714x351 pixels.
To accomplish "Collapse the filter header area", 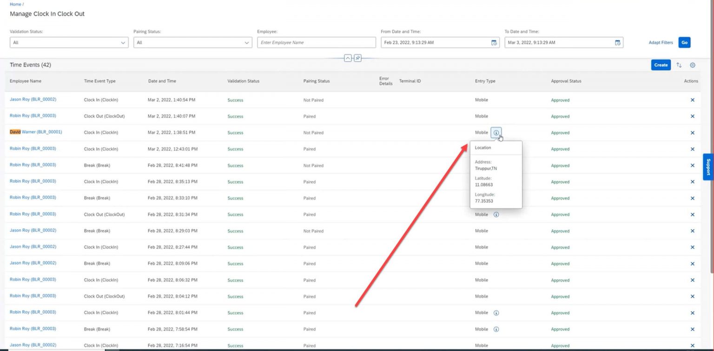I will (x=348, y=58).
